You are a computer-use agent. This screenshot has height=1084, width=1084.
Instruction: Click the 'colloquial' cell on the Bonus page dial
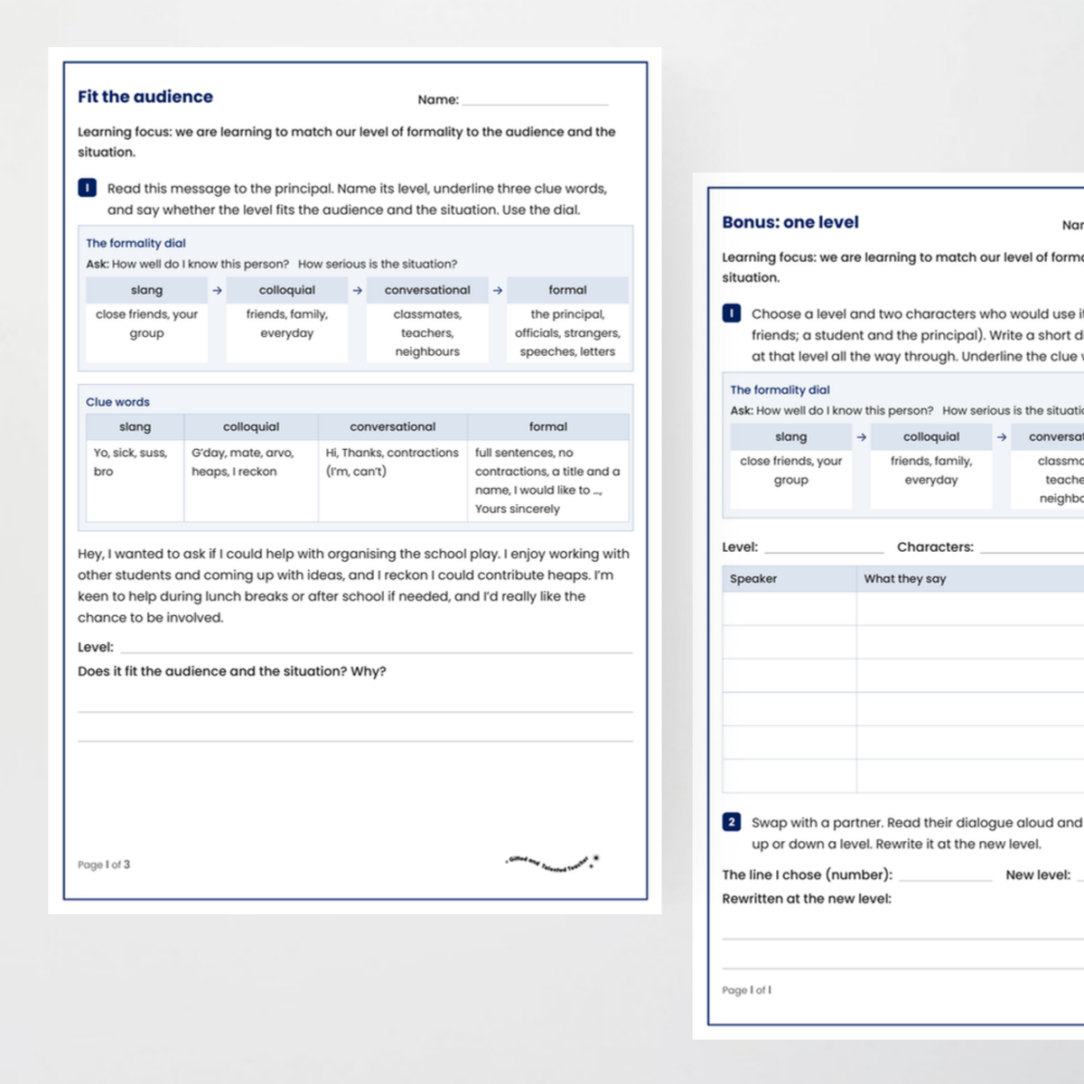click(x=931, y=436)
